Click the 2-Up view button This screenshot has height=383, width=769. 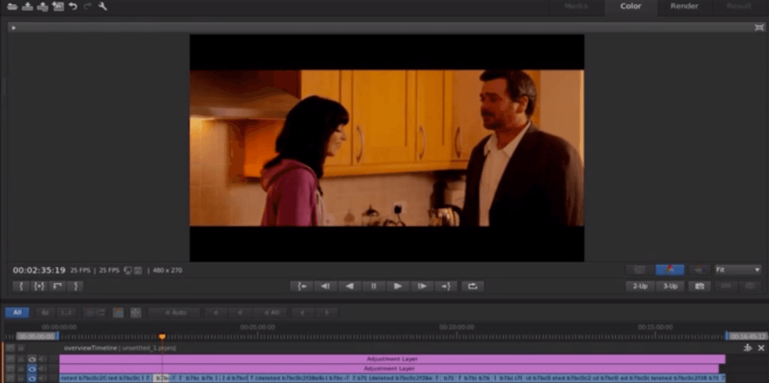pyautogui.click(x=640, y=286)
